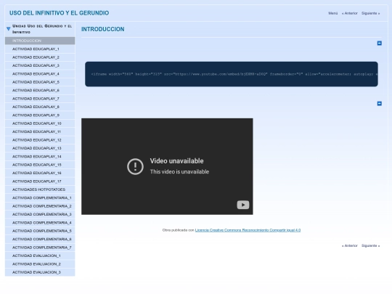Image resolution: width=392 pixels, height=294 pixels.
Task: Open ACTIVIDADES HOTPOTATOES page
Action: point(40,189)
